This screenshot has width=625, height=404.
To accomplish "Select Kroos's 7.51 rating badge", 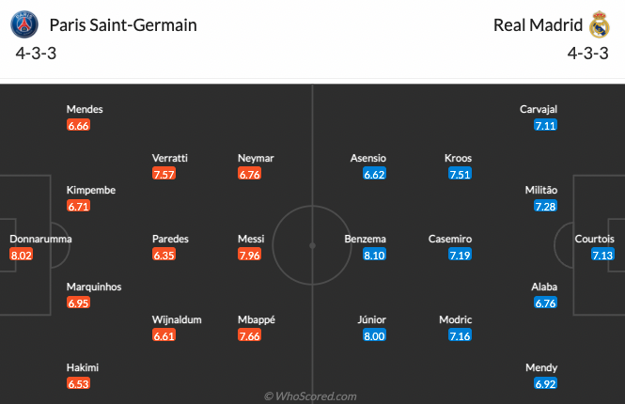I will [x=459, y=174].
